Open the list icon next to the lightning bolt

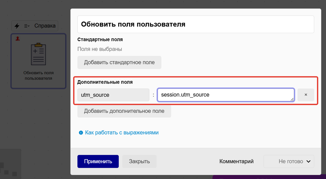coord(26,26)
